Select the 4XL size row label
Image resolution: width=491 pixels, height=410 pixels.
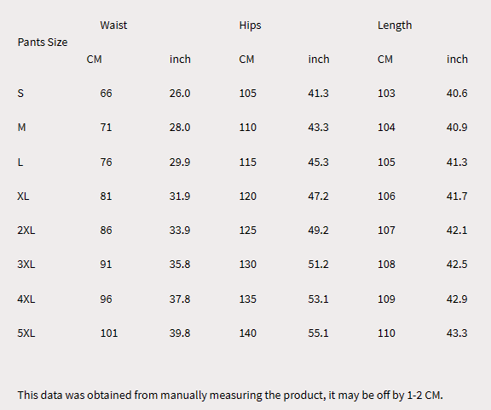click(x=26, y=299)
